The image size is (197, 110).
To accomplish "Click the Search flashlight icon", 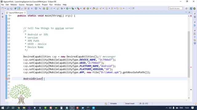I will tap(101, 9).
